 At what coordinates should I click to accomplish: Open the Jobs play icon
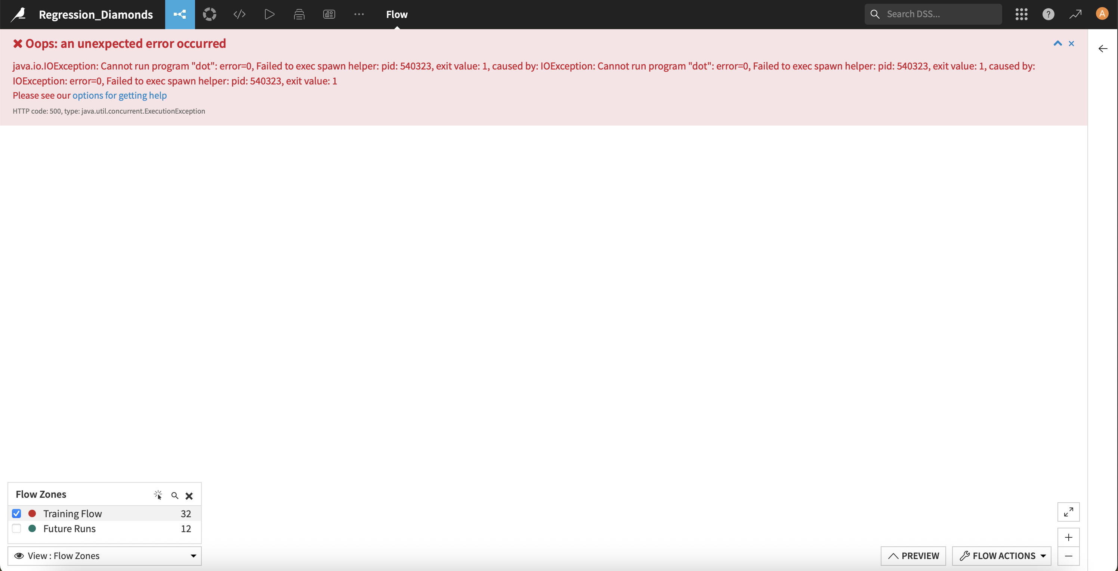click(x=269, y=14)
